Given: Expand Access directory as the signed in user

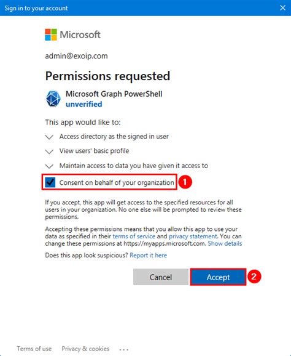Looking at the screenshot, I should (49, 137).
